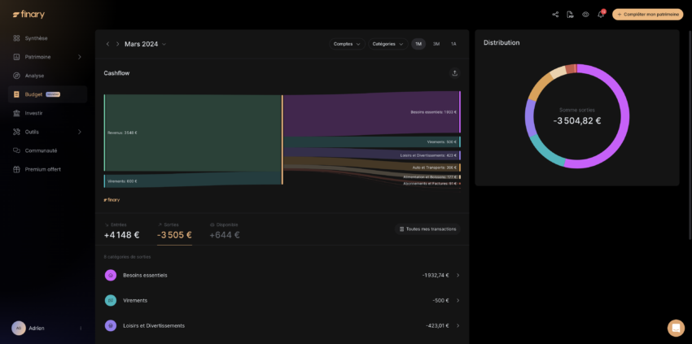
Task: Open the Catégories dropdown
Action: point(388,44)
